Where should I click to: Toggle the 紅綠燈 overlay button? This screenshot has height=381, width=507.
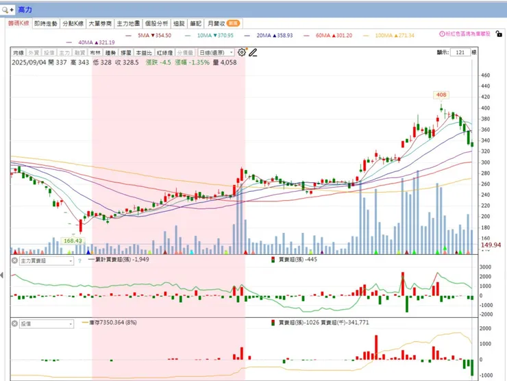click(x=164, y=53)
